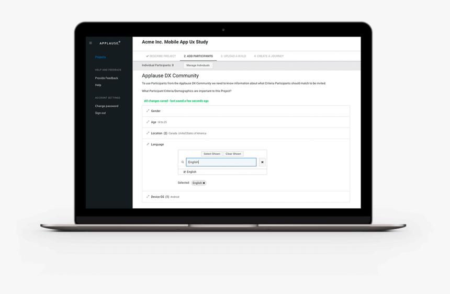Screen dimensions: 450x294
Task: Expand the Location criteria row
Action: pos(246,133)
